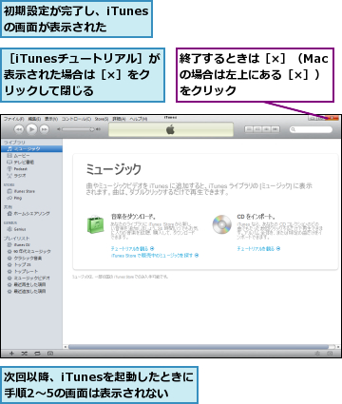Click the Next track (fast-forward) button
This screenshot has height=404, width=342.
(x=45, y=129)
